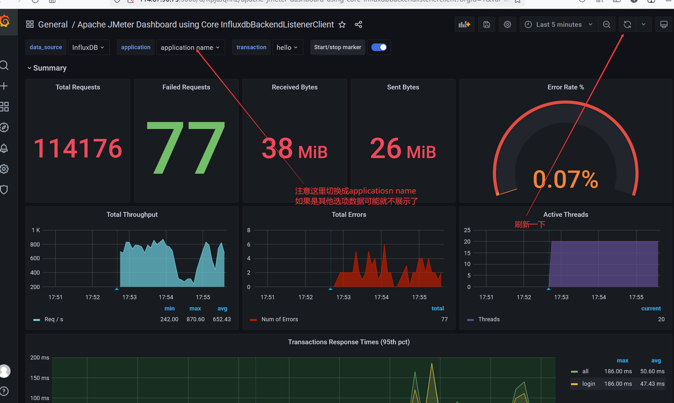The height and width of the screenshot is (403, 674).
Task: Click the Start/stop marker label
Action: click(x=337, y=47)
